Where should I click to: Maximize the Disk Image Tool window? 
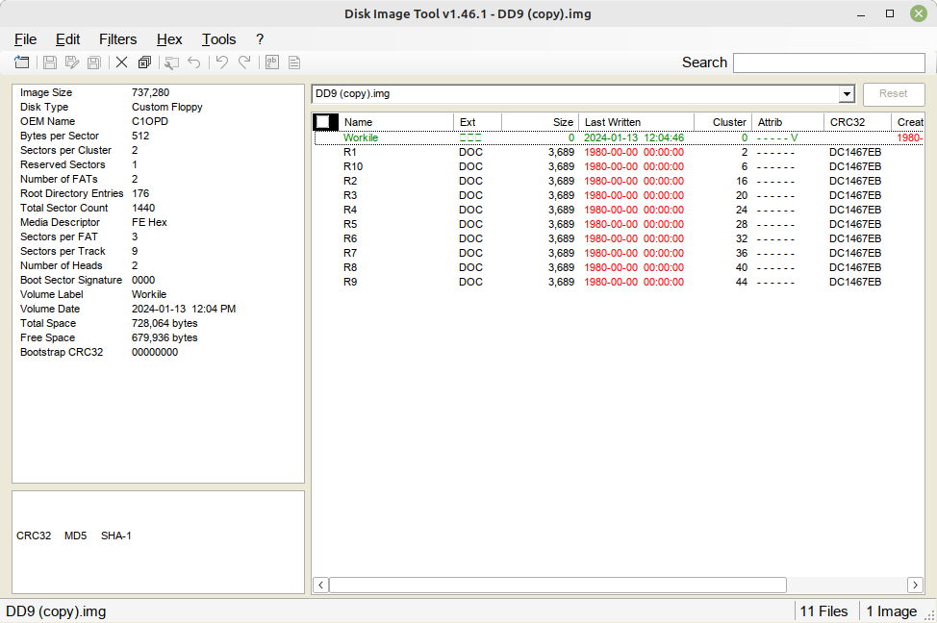coord(890,13)
